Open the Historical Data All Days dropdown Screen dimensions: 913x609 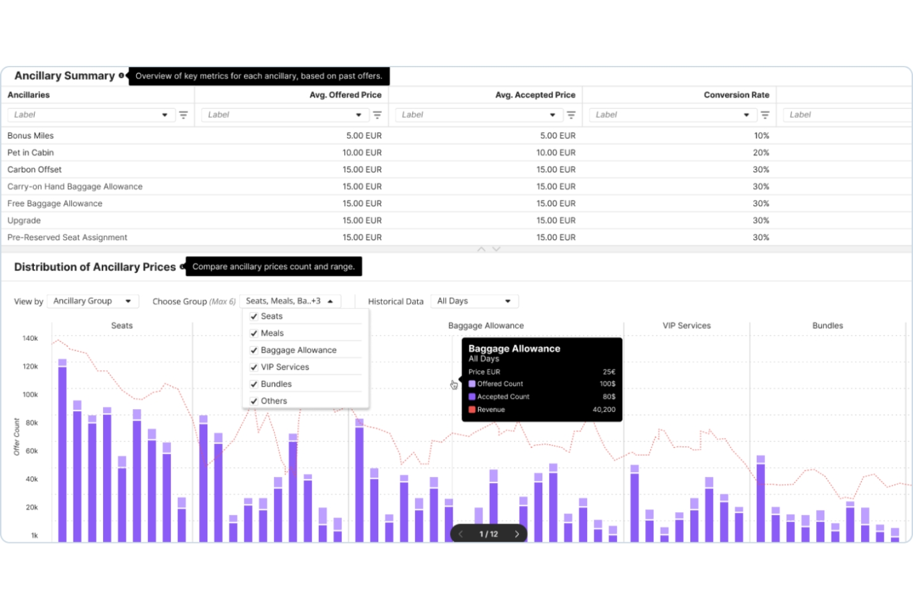click(x=474, y=301)
